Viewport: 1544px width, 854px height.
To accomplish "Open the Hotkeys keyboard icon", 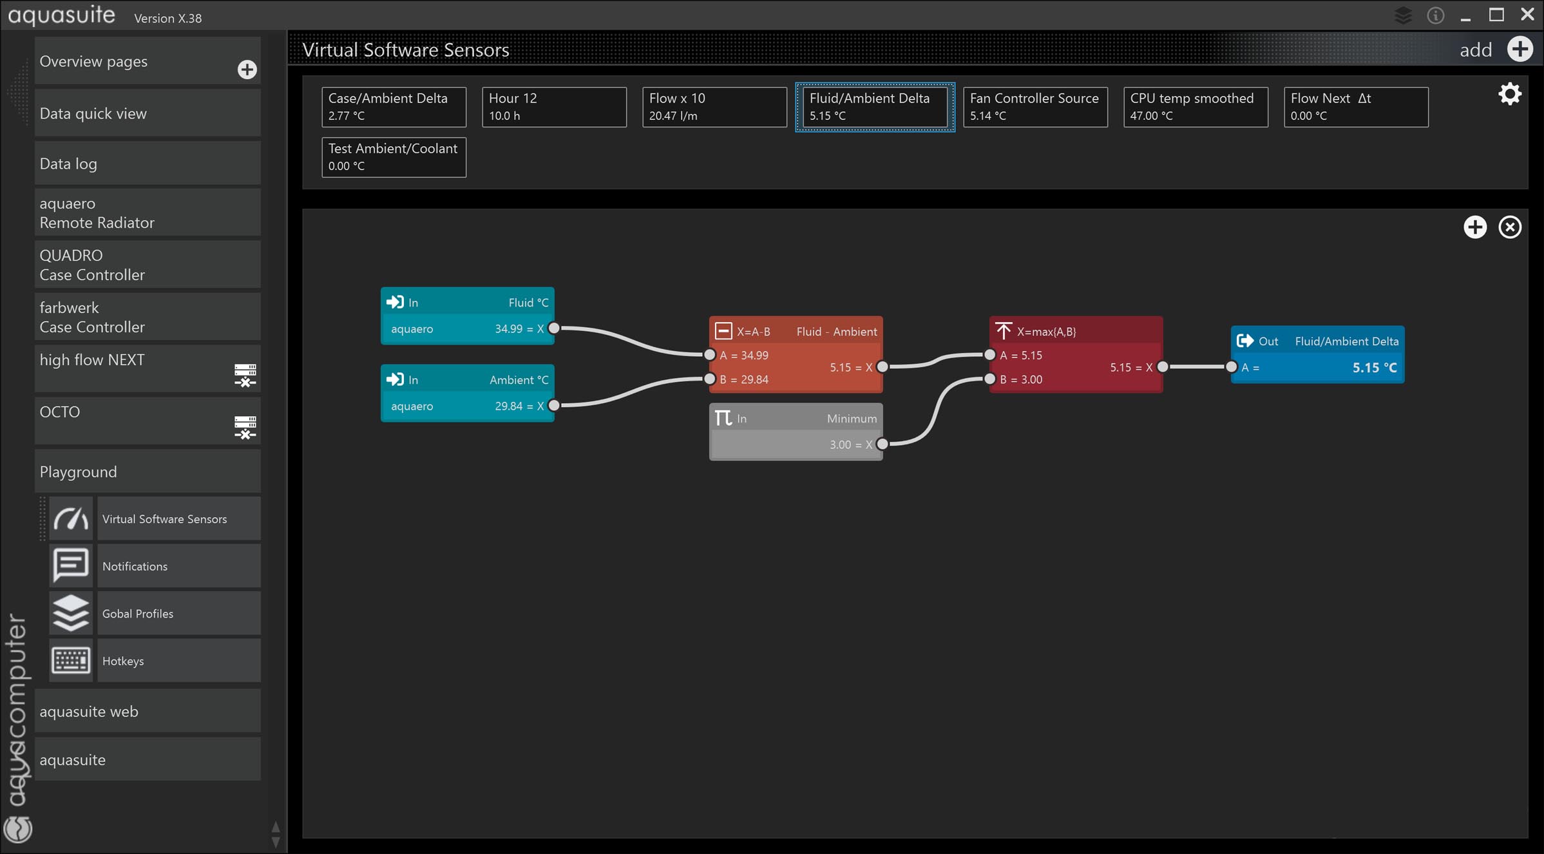I will 71,660.
